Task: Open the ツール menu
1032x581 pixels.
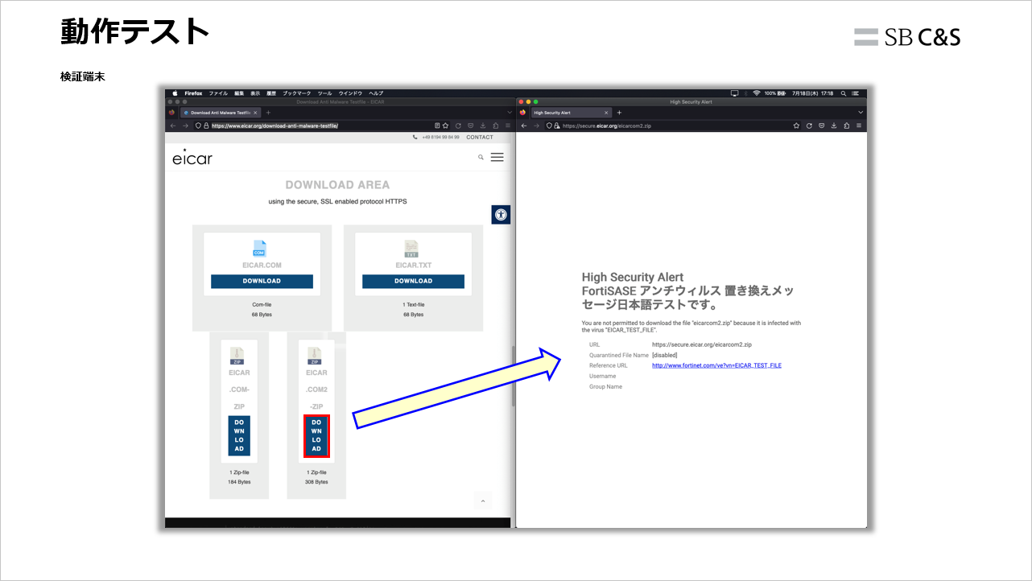Action: pos(324,93)
